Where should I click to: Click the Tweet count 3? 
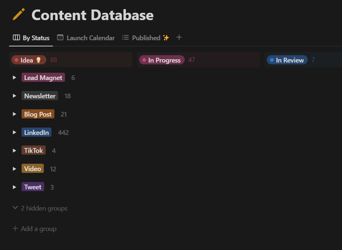tap(52, 187)
